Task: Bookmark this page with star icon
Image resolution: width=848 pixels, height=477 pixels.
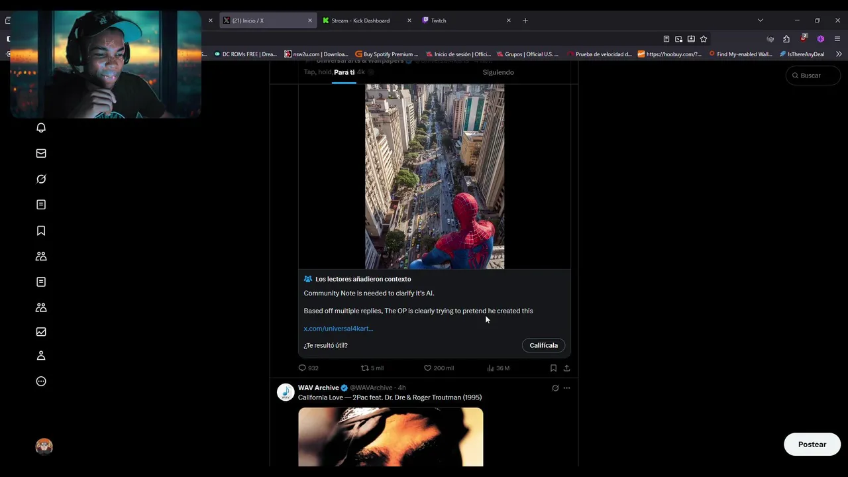Action: [704, 39]
